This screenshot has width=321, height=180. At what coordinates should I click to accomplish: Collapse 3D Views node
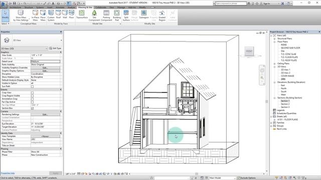point(274,66)
